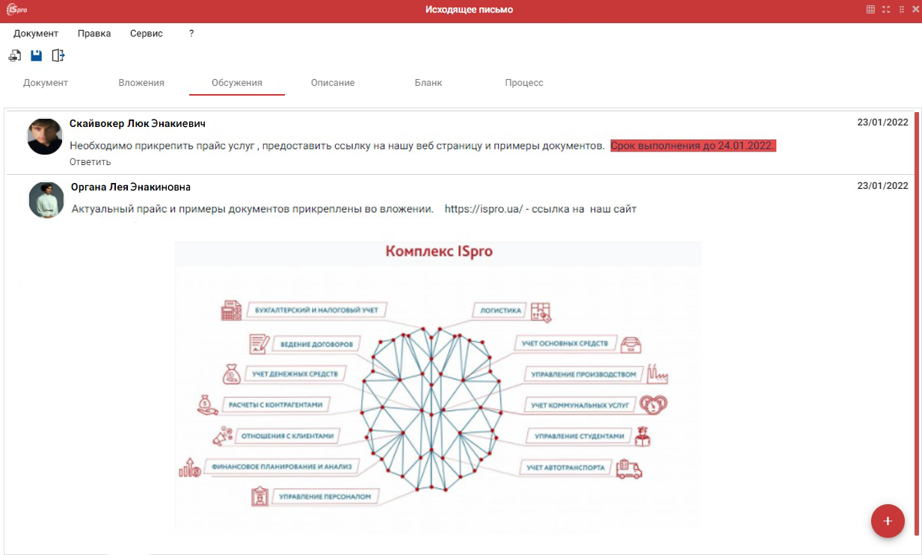Screen dimensions: 922x555
Task: Click date 23/01/2022 on Скайвокер's comment
Action: (x=882, y=123)
